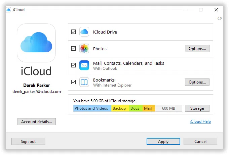Uncheck the iCloud Drive checkbox
Image resolution: width=229 pixels, height=155 pixels.
coord(73,32)
